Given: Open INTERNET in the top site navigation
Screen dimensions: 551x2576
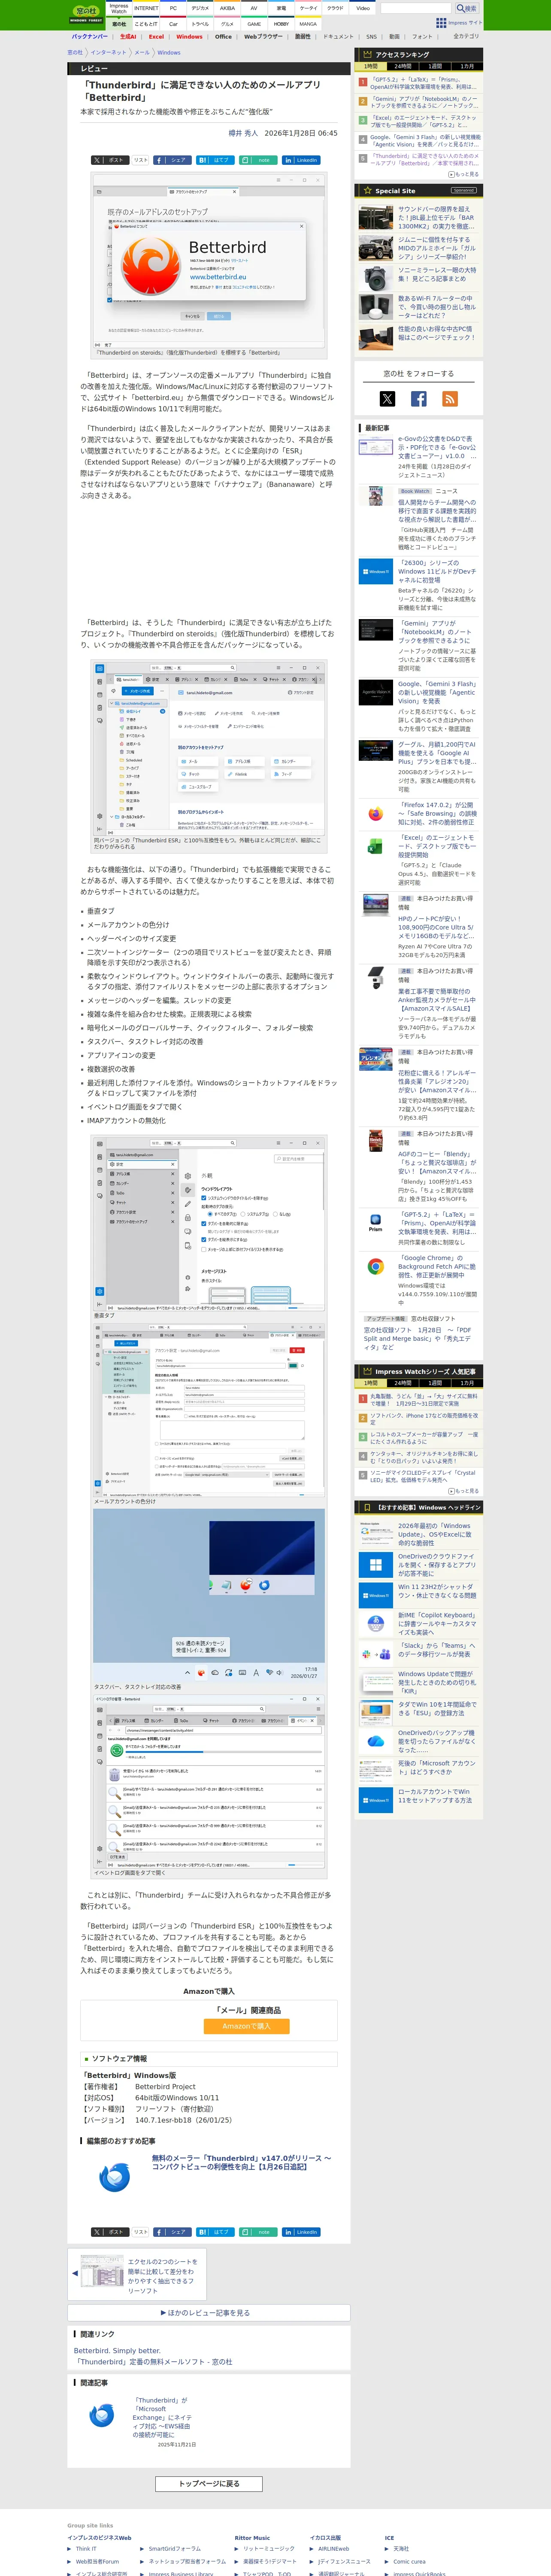Looking at the screenshot, I should tap(146, 8).
